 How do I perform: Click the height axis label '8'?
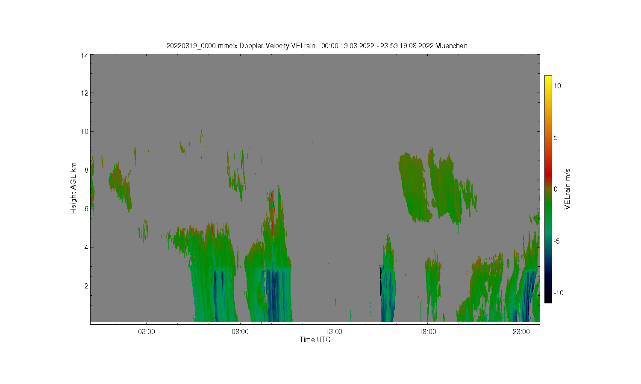[86, 170]
